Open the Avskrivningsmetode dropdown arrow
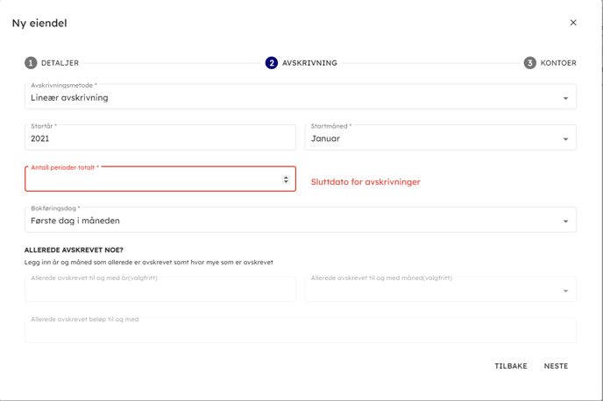The height and width of the screenshot is (401, 603). coord(565,98)
